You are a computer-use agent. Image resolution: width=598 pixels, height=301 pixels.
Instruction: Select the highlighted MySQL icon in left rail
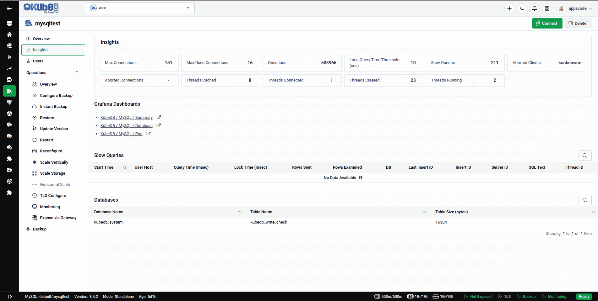click(9, 91)
